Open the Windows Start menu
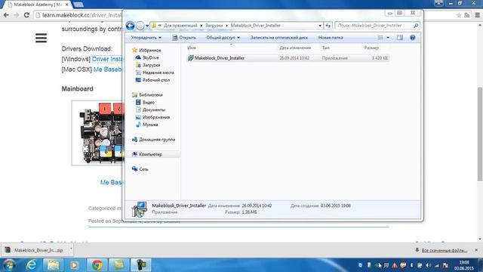The width and height of the screenshot is (483, 272). click(9, 265)
